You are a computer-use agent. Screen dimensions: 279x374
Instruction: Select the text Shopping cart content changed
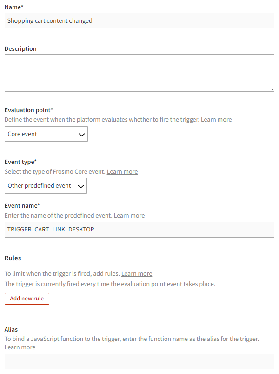[x=49, y=20]
